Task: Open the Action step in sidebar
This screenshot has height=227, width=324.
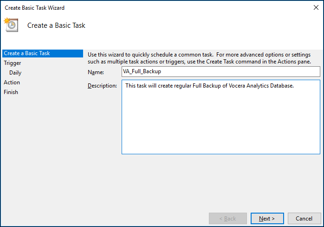Action: [x=12, y=82]
